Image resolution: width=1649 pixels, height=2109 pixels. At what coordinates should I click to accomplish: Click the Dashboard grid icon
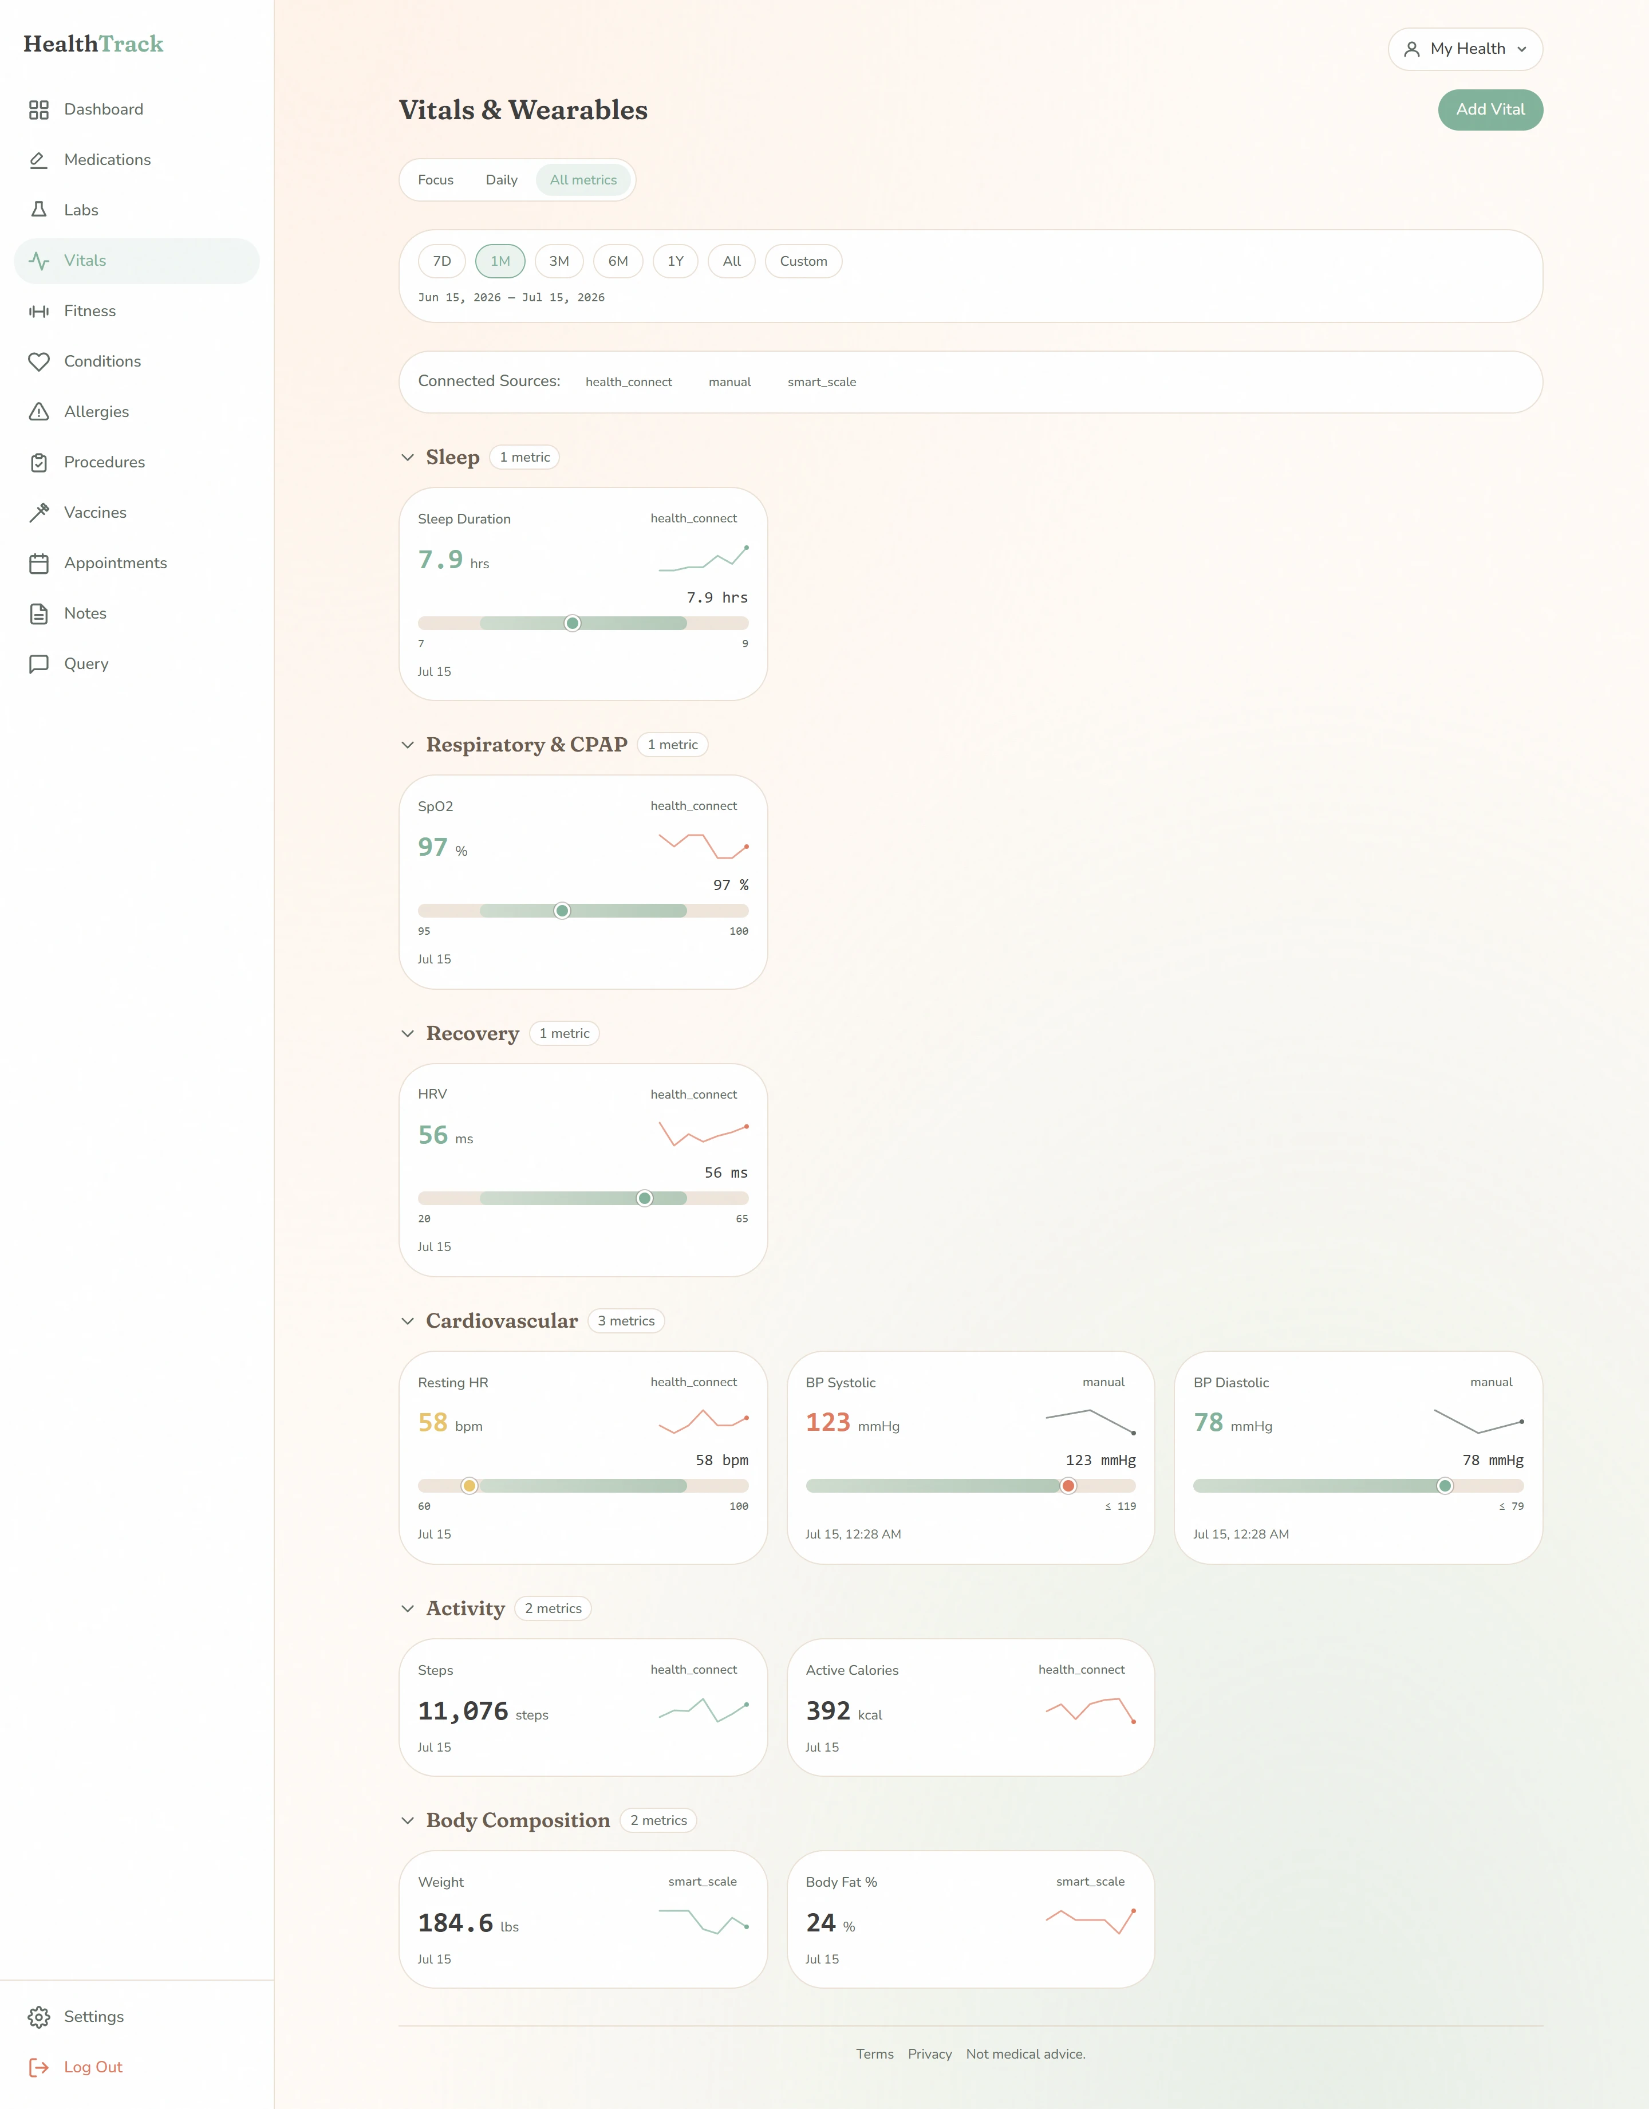click(x=38, y=110)
